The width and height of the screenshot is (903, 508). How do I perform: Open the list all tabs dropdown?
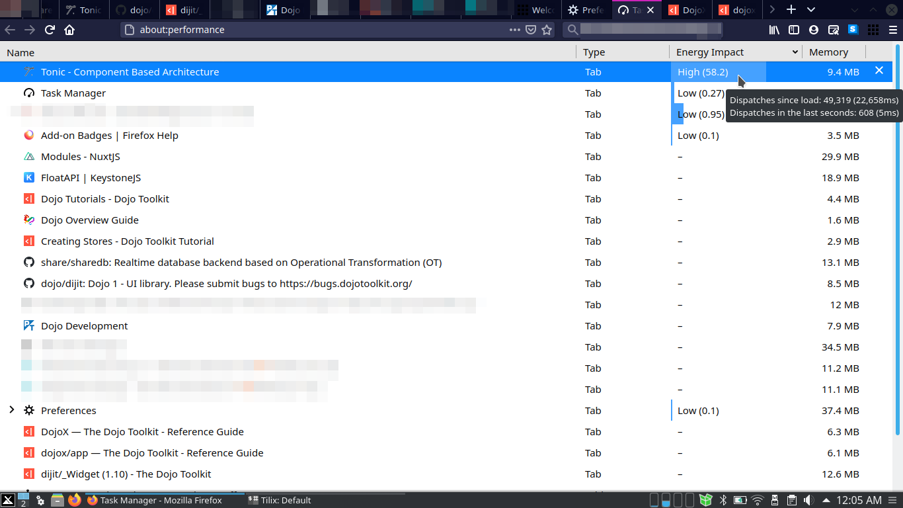point(811,10)
